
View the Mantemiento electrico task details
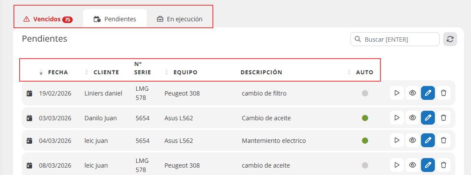coord(412,140)
